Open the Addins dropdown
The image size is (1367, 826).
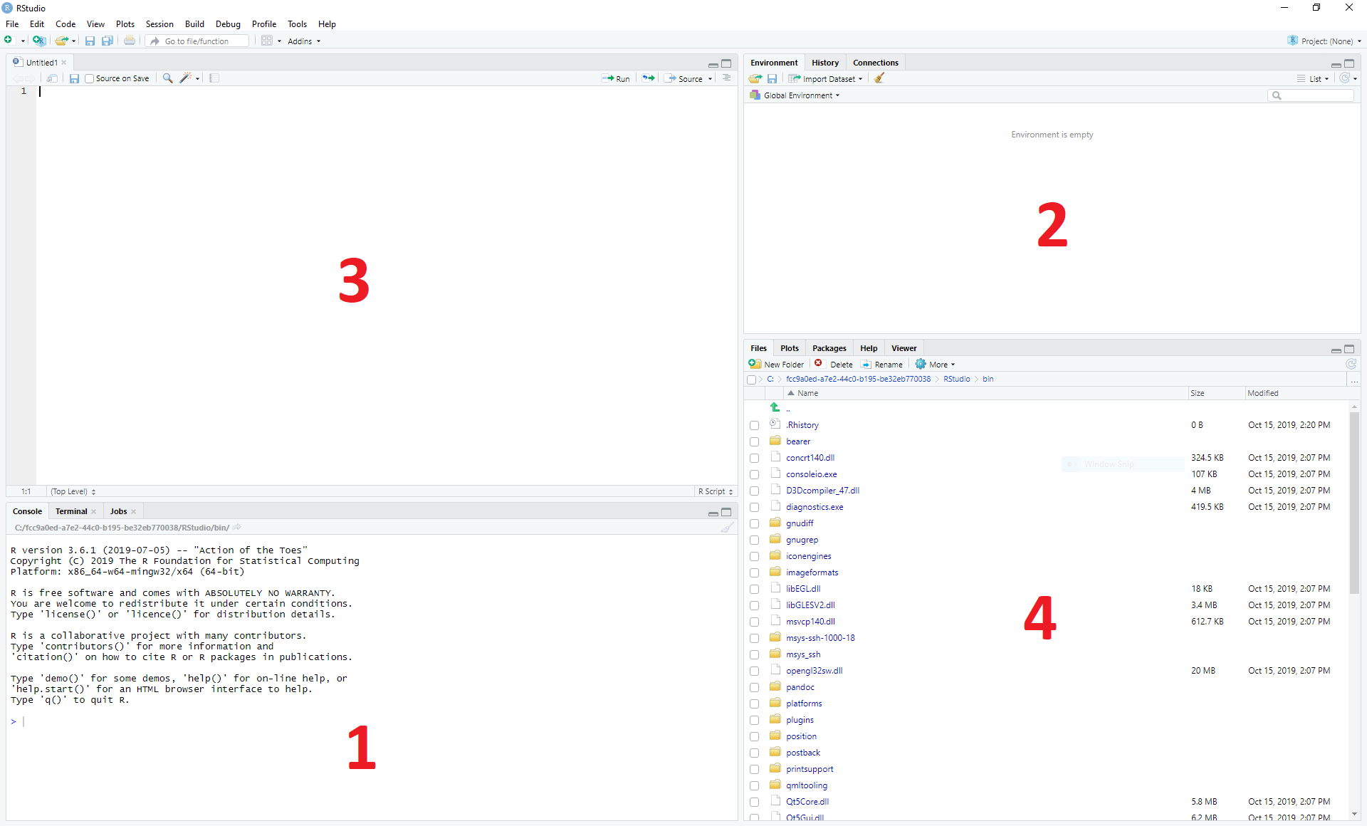304,41
